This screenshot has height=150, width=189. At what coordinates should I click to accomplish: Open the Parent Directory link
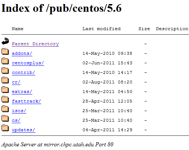click(x=35, y=44)
